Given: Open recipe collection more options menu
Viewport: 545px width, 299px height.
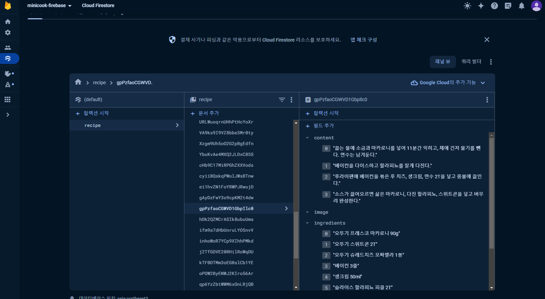Looking at the screenshot, I should pos(291,100).
